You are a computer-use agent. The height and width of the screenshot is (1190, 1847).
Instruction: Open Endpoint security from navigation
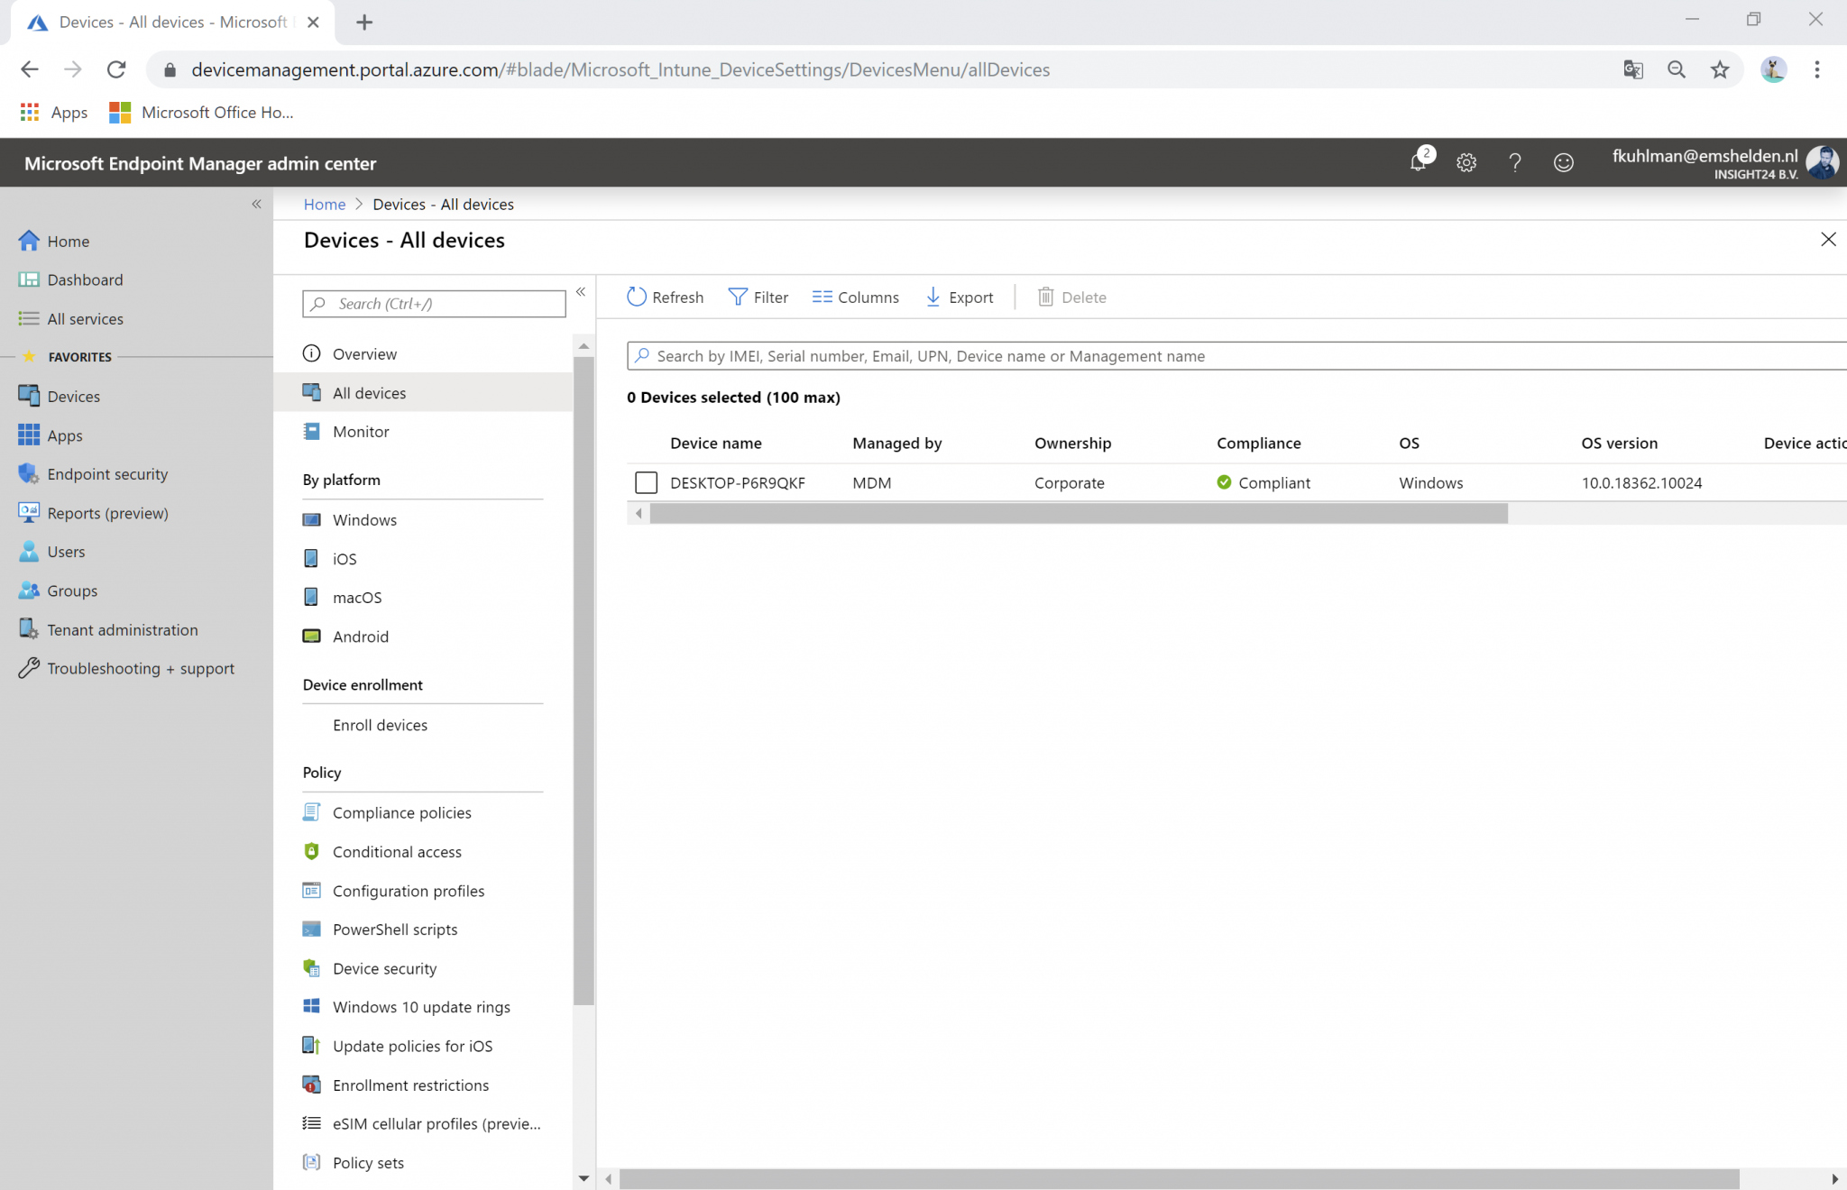click(106, 473)
